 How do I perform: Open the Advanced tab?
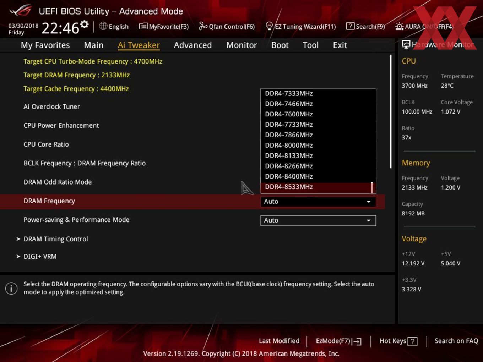193,45
